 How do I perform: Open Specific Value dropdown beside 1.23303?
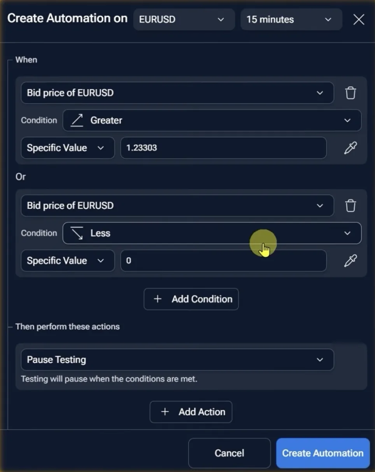pos(68,148)
